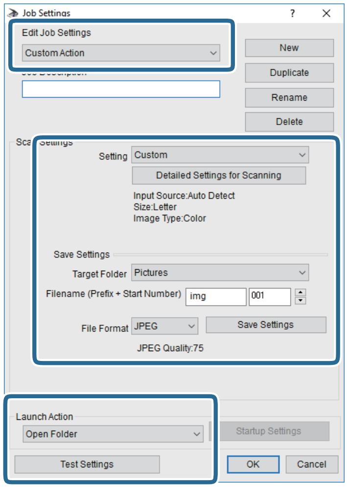347x487 pixels.
Task: Click the start number field '001'
Action: click(270, 297)
